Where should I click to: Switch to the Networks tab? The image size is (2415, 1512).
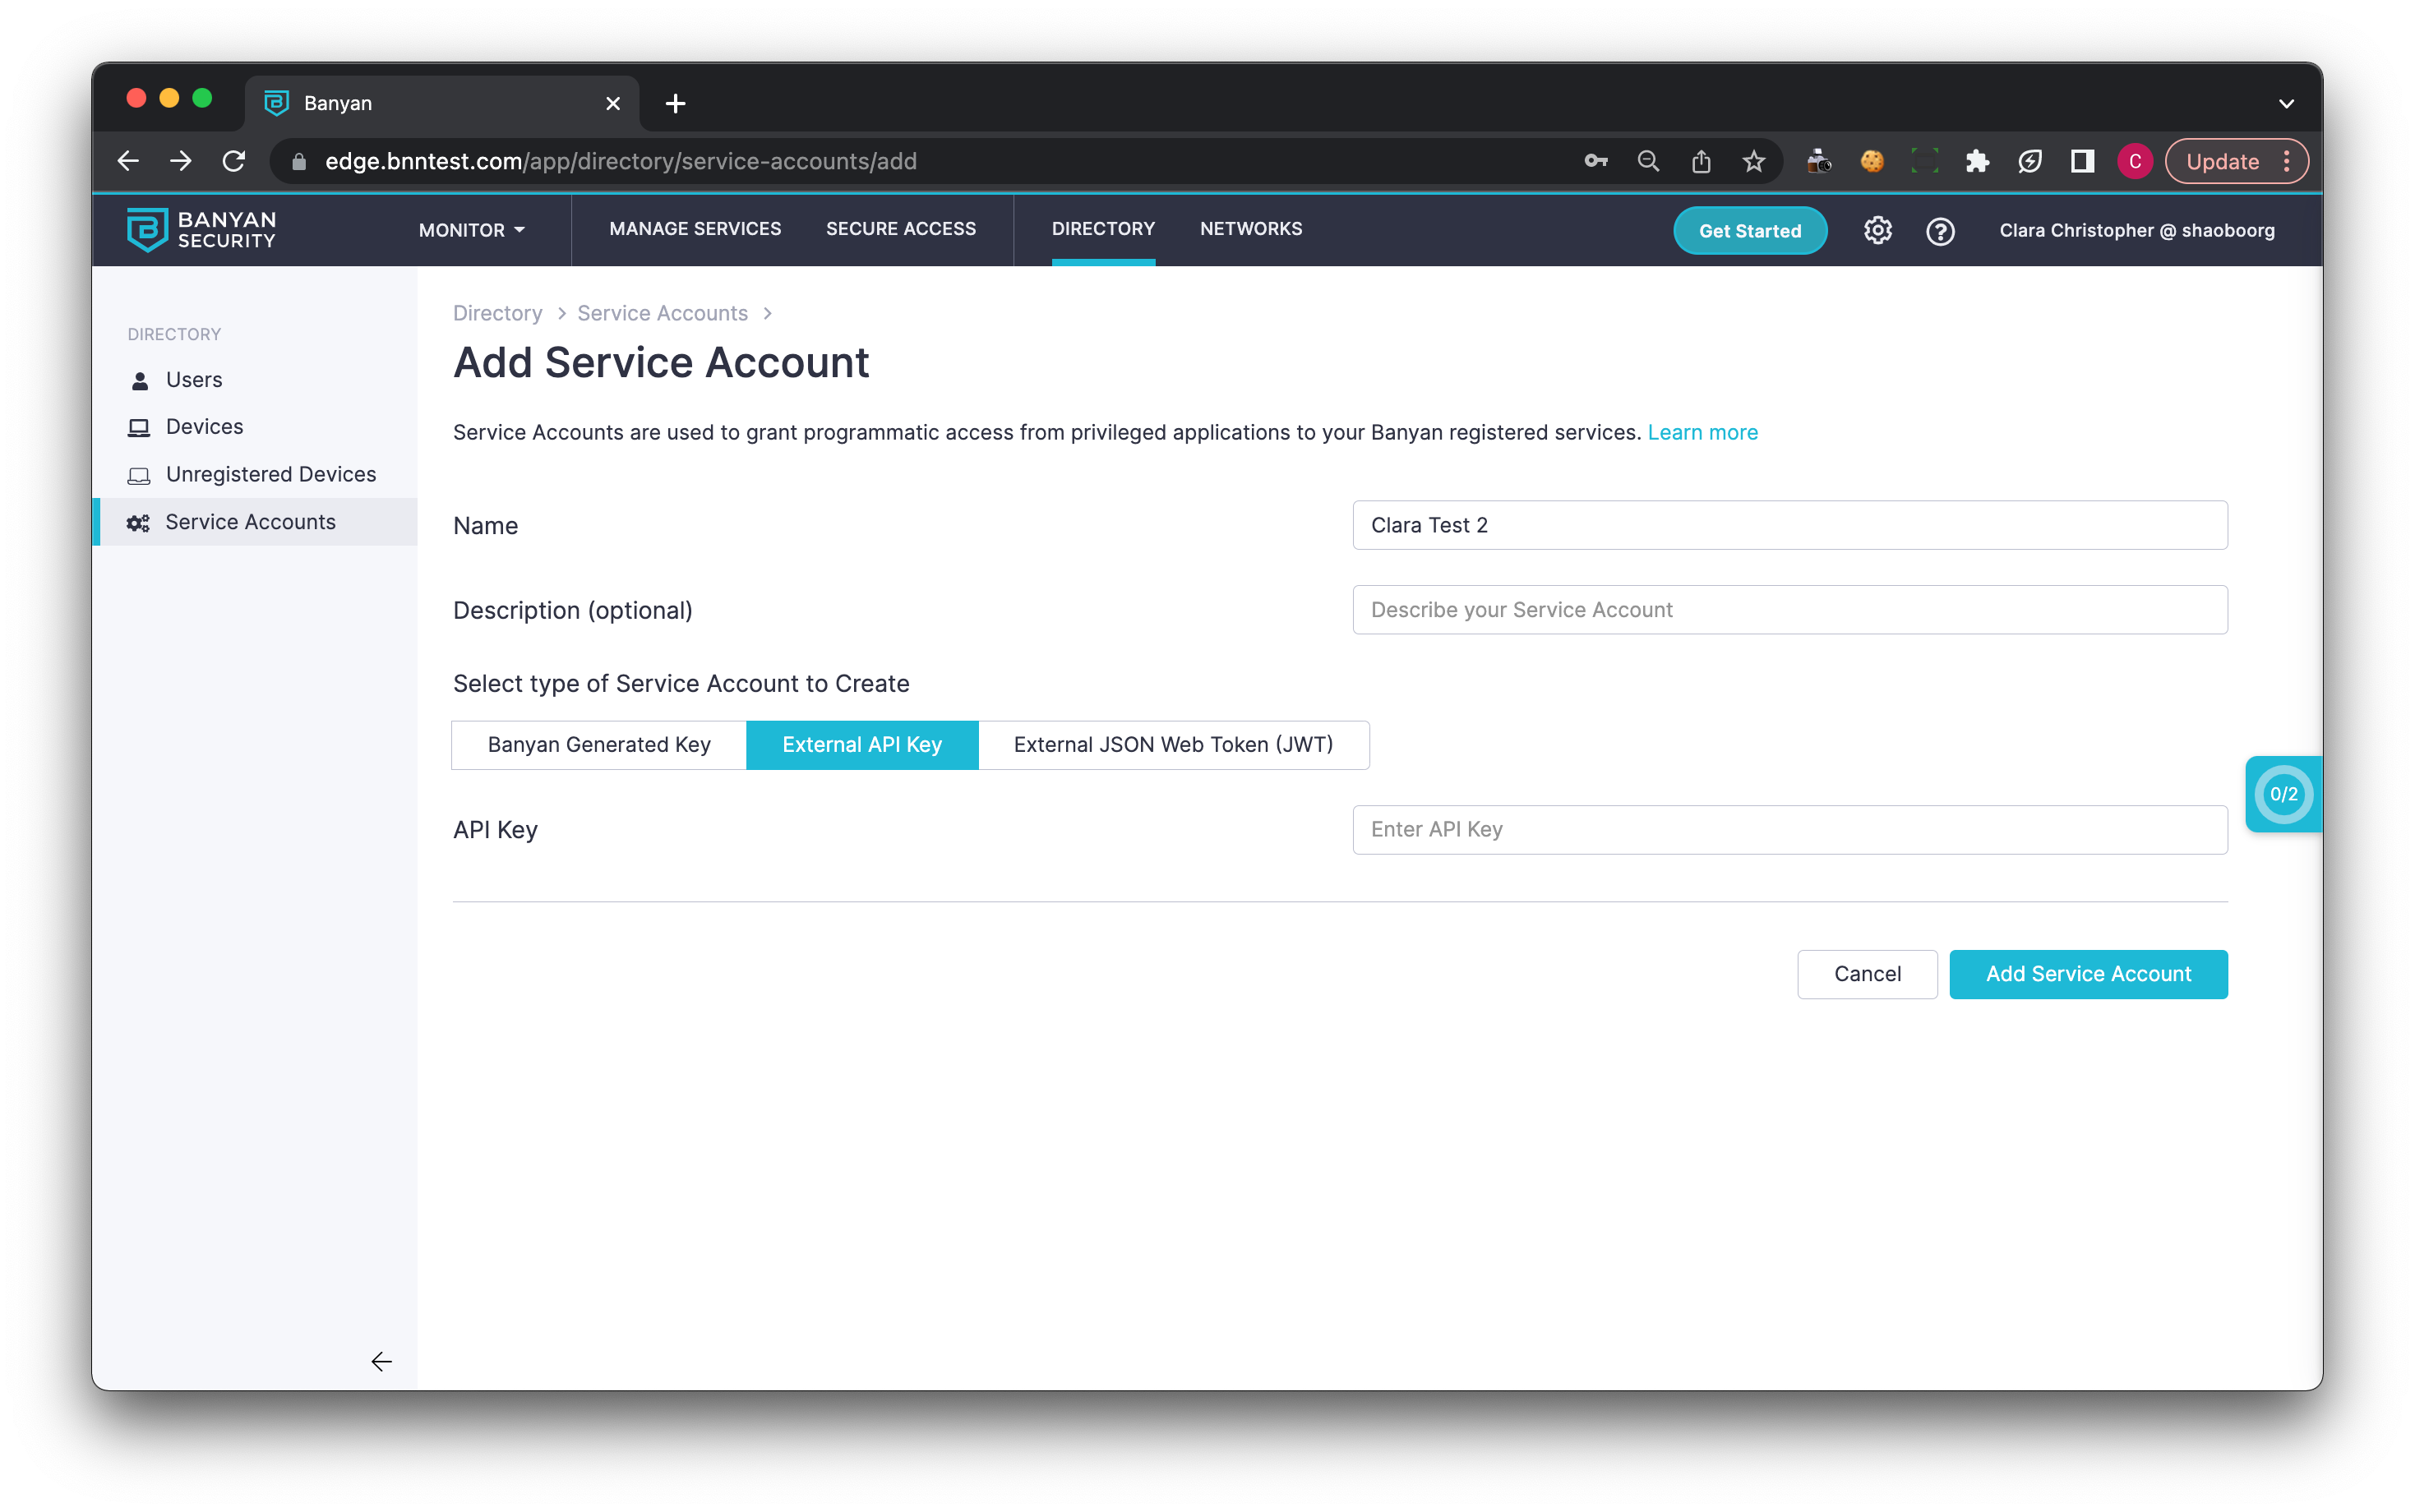pos(1250,229)
